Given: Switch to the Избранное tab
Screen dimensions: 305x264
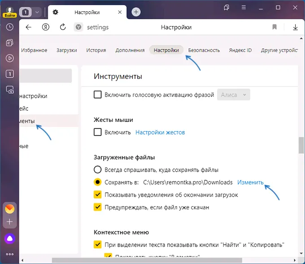Looking at the screenshot, I should (34, 50).
